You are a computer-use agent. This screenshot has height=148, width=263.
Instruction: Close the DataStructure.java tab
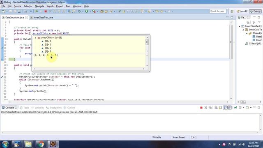(x=26, y=17)
